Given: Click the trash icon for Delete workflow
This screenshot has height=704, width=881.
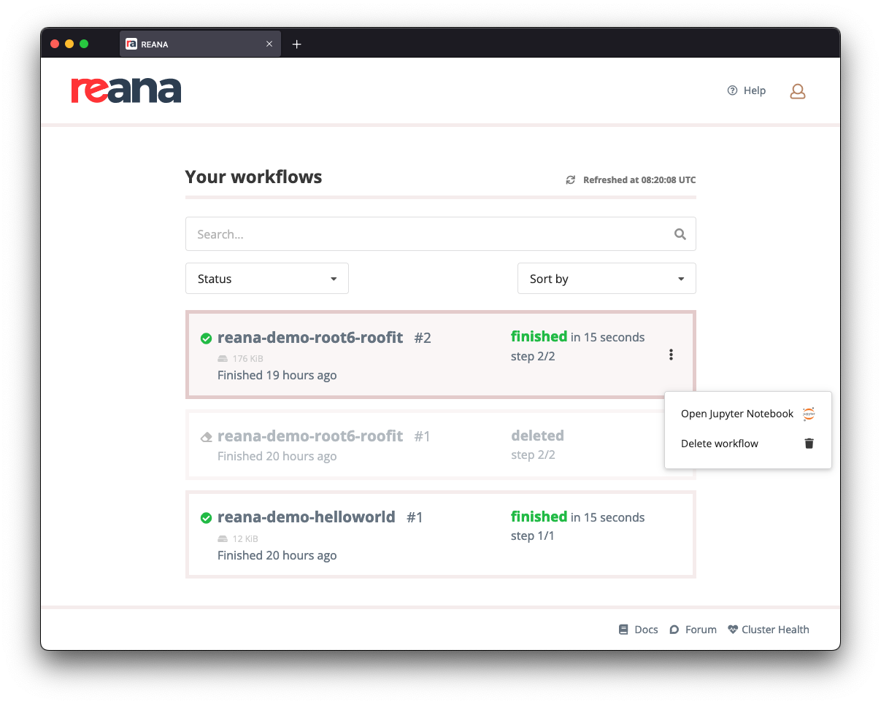Looking at the screenshot, I should point(808,443).
